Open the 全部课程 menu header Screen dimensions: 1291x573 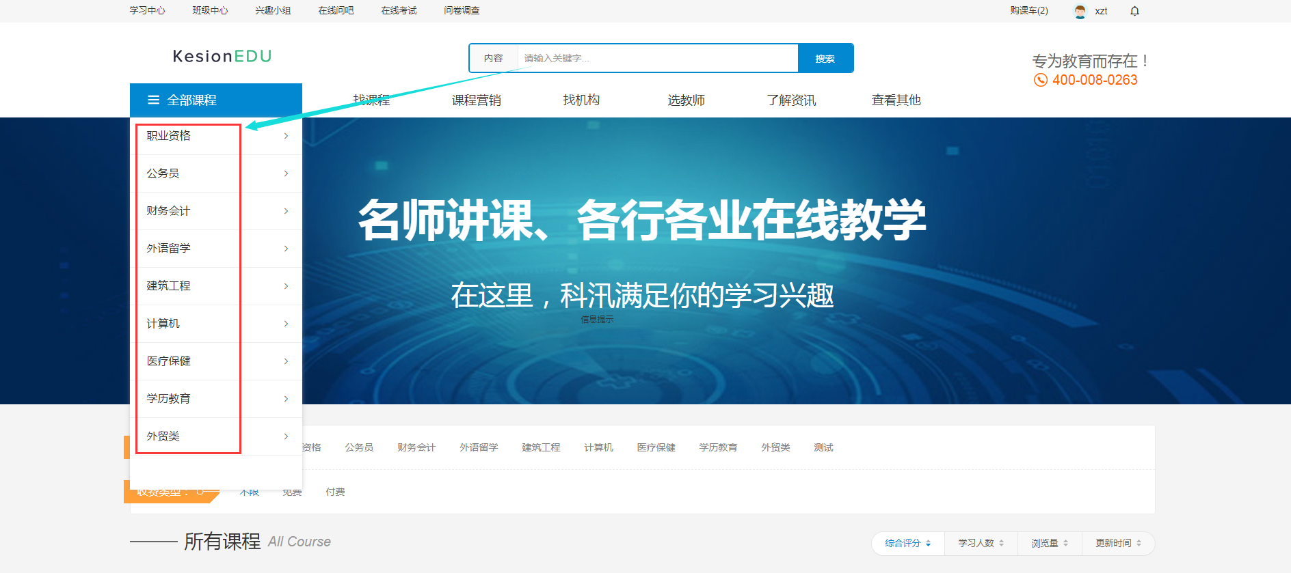216,100
